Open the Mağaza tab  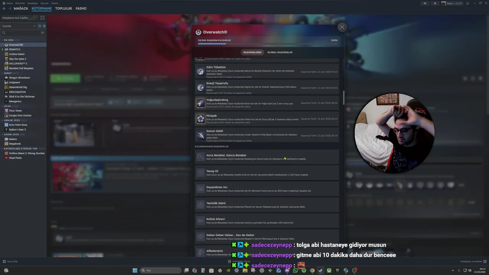pos(21,8)
